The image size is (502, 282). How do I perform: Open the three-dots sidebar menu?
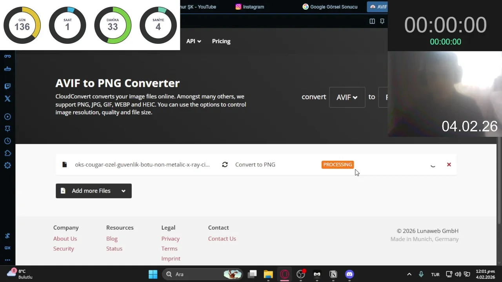[7, 260]
